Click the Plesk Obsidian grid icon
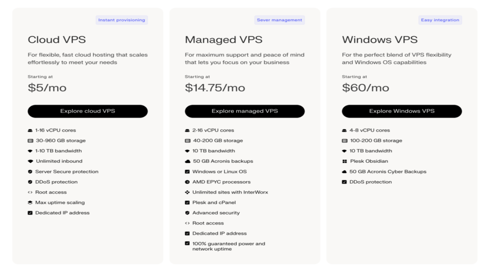Screen dimensions: 488x274 point(345,161)
